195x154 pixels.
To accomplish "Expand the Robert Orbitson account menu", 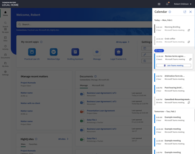I will tap(183, 4).
